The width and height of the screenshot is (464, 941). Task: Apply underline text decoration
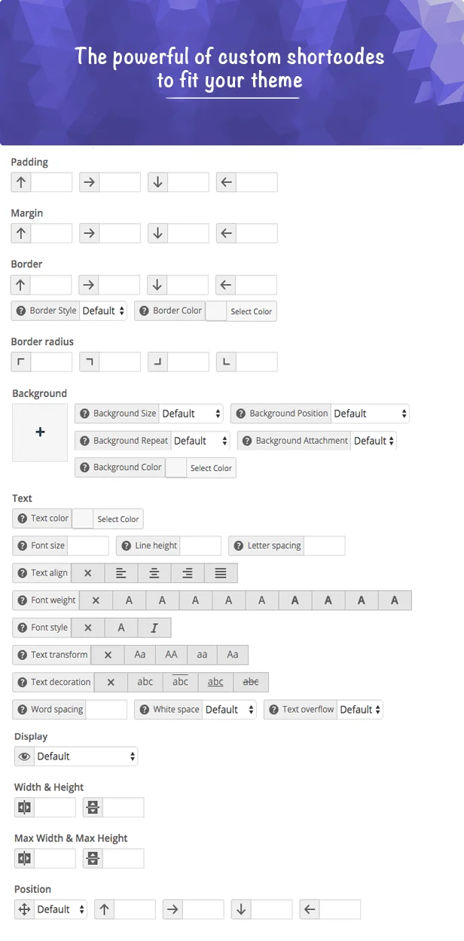(x=215, y=682)
